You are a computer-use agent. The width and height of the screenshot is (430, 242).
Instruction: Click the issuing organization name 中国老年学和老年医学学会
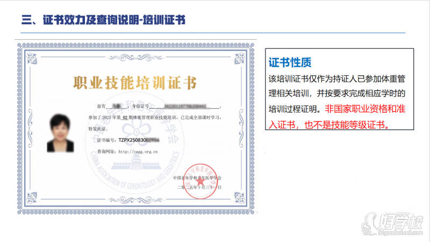coord(197,177)
